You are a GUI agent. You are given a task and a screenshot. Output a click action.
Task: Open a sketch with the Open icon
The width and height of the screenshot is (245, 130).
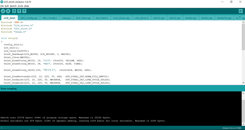(x=19, y=11)
